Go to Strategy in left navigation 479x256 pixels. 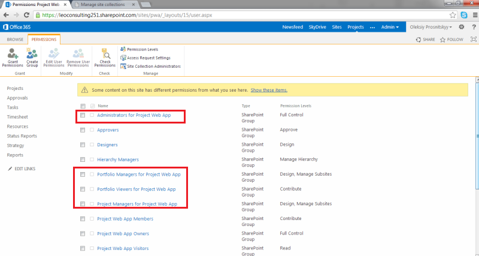(16, 146)
